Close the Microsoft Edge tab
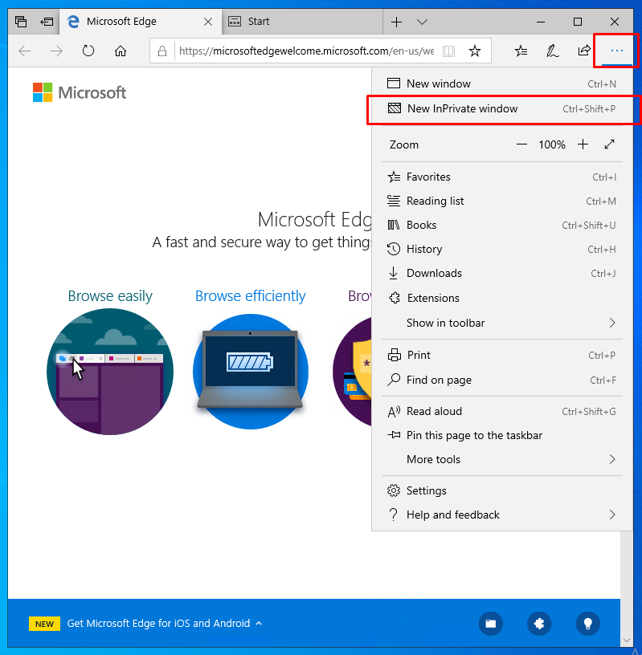 coord(208,22)
